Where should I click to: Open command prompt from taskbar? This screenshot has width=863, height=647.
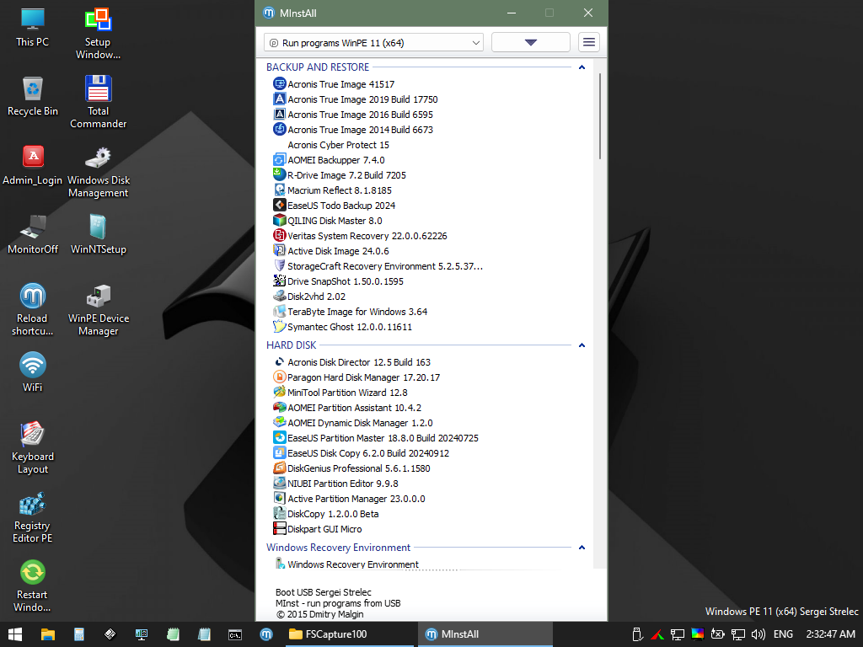(x=235, y=634)
